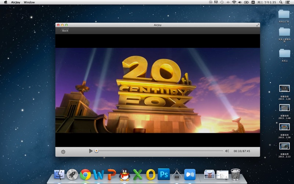The image size is (294, 184).
Task: Open system volume control in menu bar
Action: pos(240,2)
